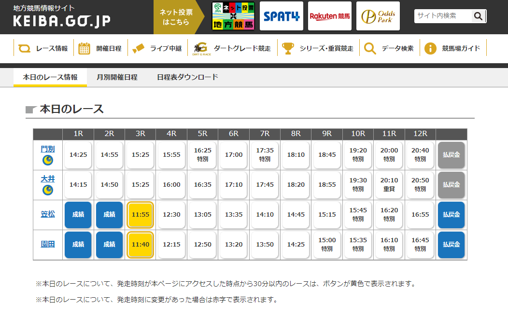View 成績 for 笠松 1R
This screenshot has height=317, width=508.
tap(78, 215)
